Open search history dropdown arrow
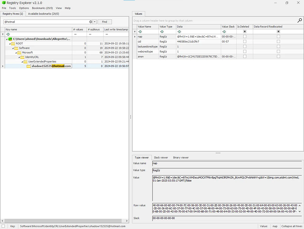Image resolution: width=304 pixels, height=229 pixels. [95, 22]
